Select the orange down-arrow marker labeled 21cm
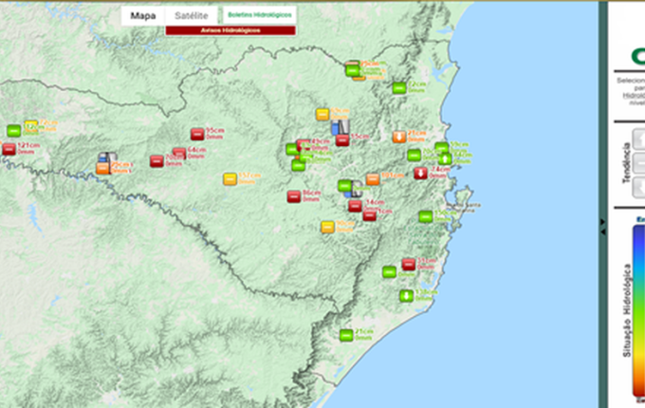Screen dimensions: 645x408 tap(399, 137)
